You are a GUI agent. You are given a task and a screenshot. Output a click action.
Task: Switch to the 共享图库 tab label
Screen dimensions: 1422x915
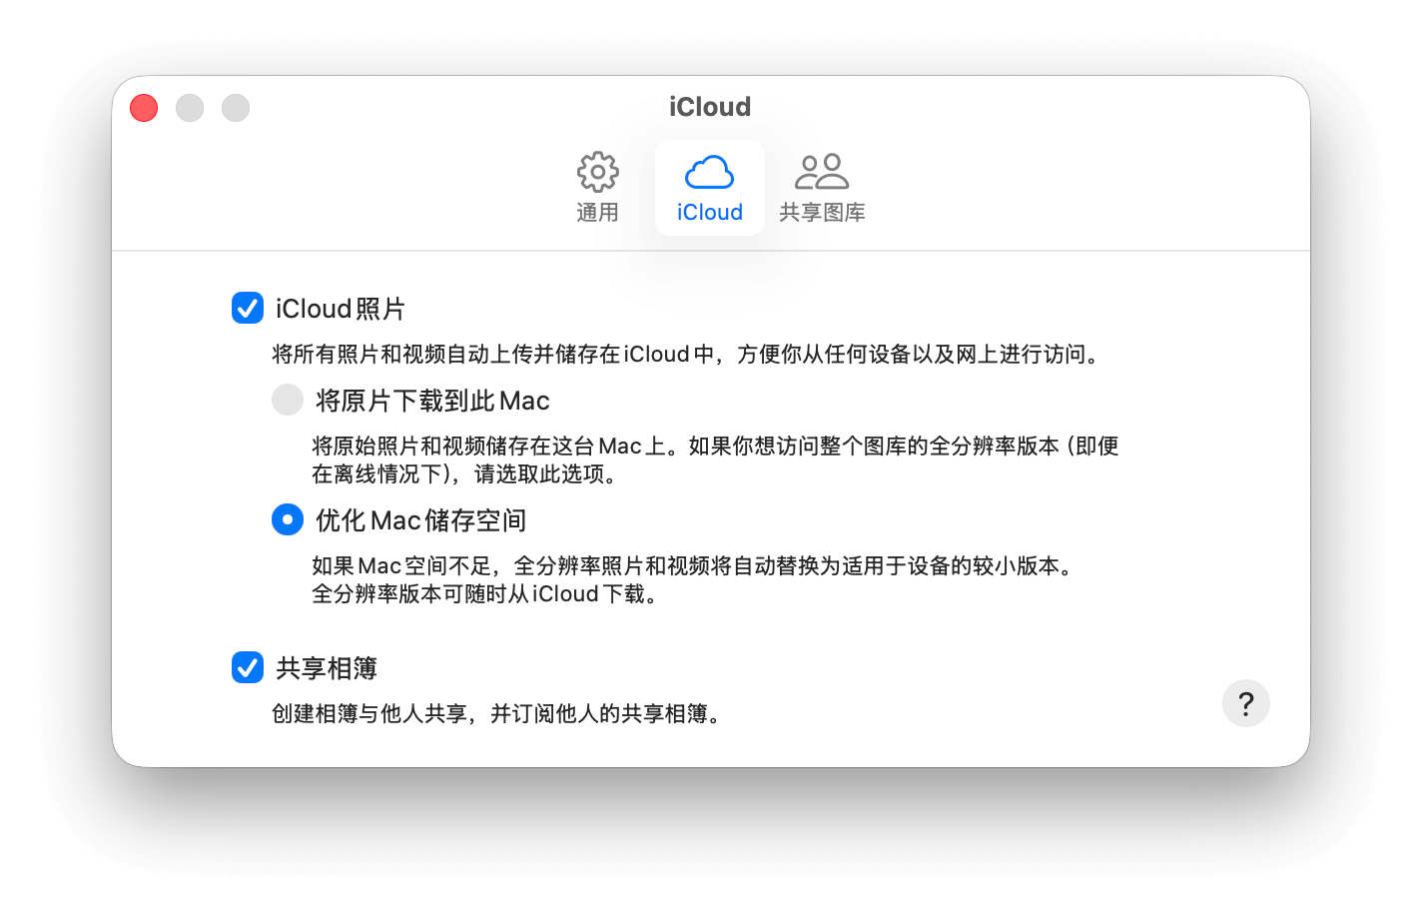click(822, 212)
